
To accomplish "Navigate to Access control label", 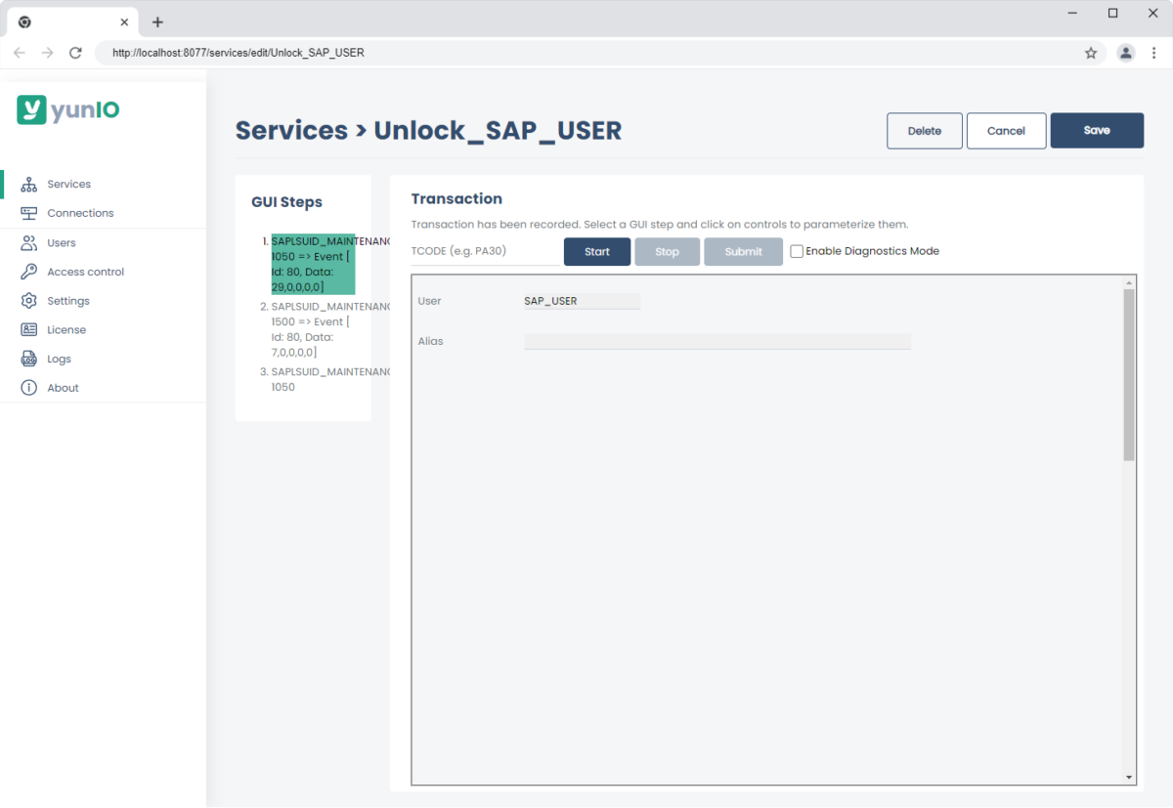I will pyautogui.click(x=86, y=272).
